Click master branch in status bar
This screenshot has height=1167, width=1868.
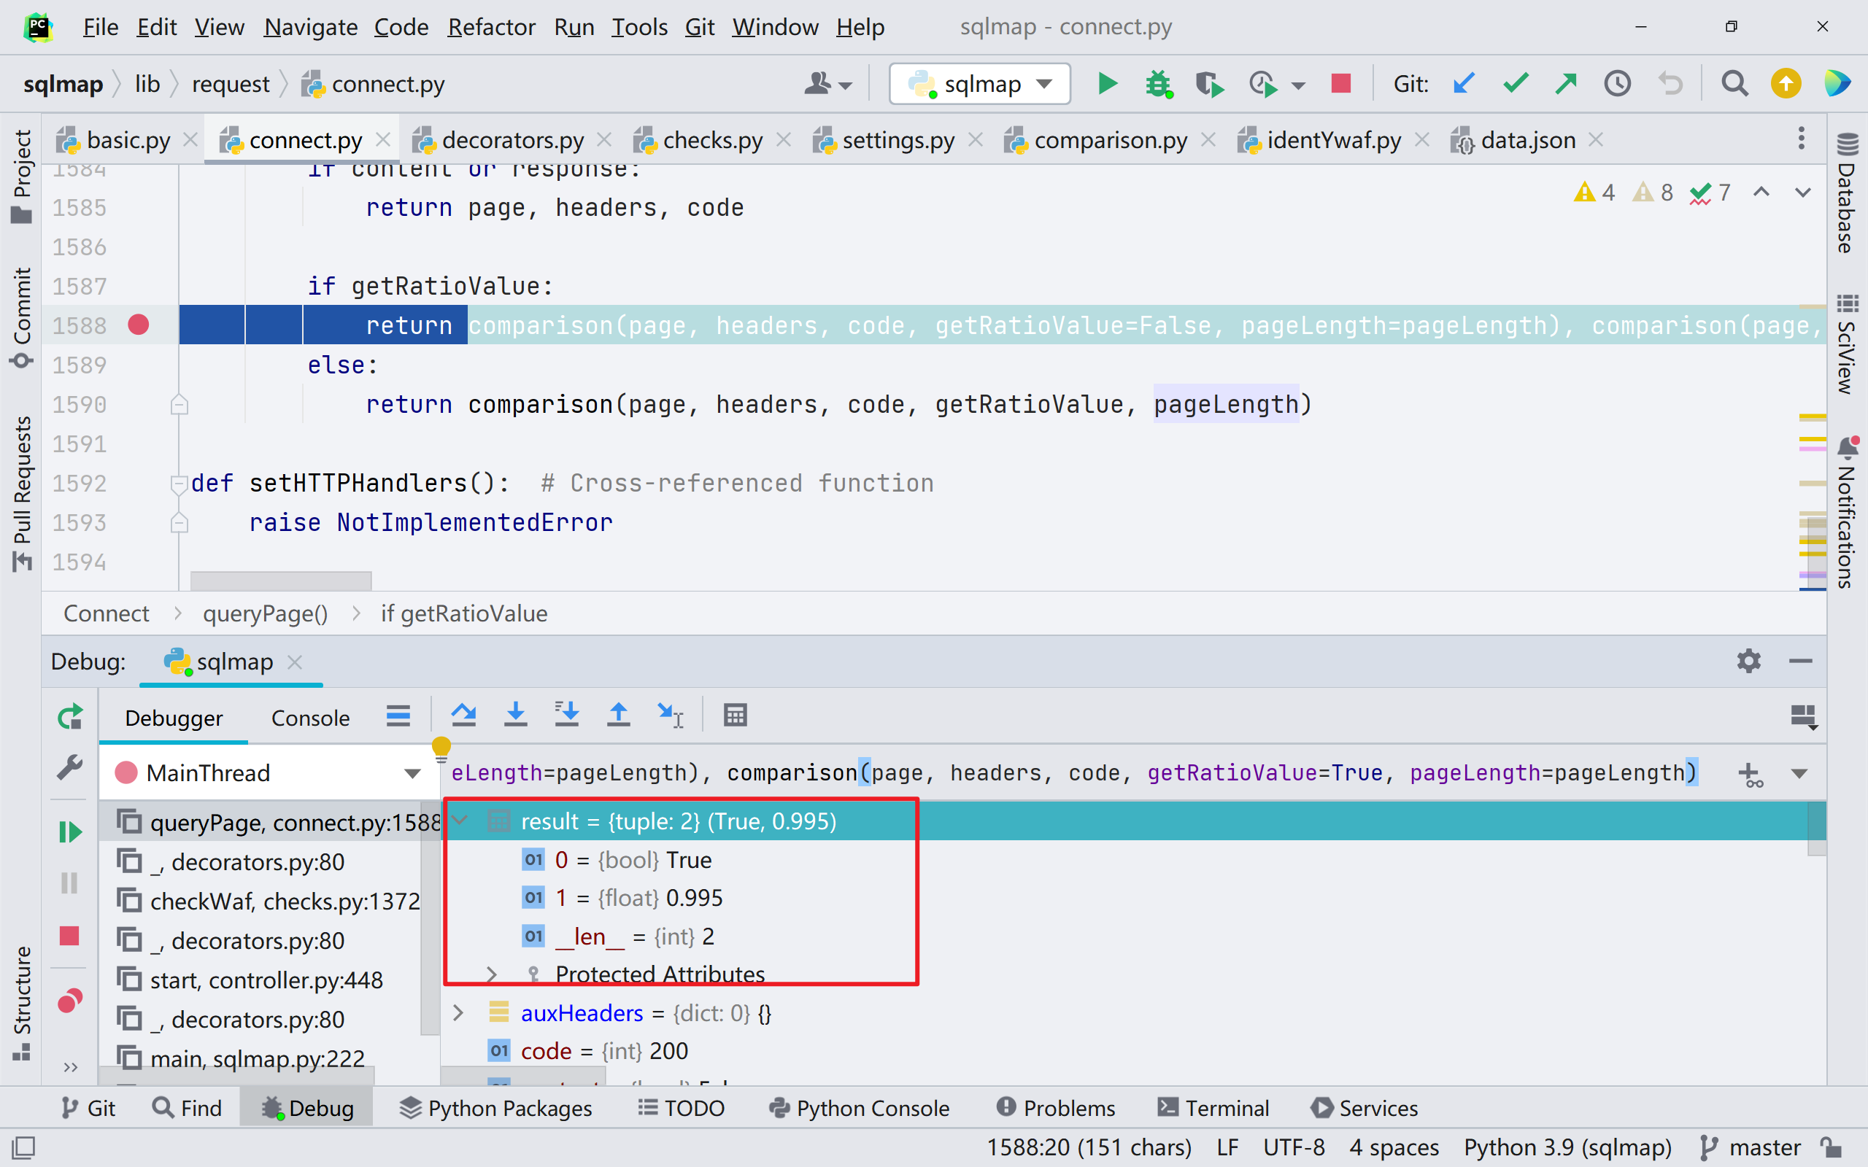coord(1751,1148)
